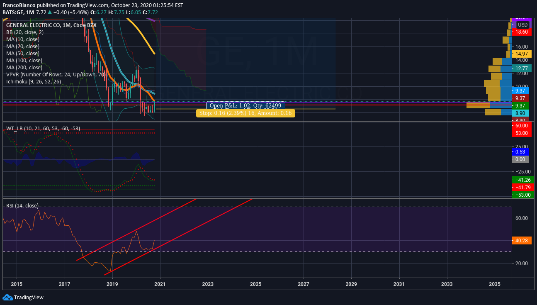Click the 2019 time axis label
This screenshot has height=305, width=537.
[x=112, y=284]
